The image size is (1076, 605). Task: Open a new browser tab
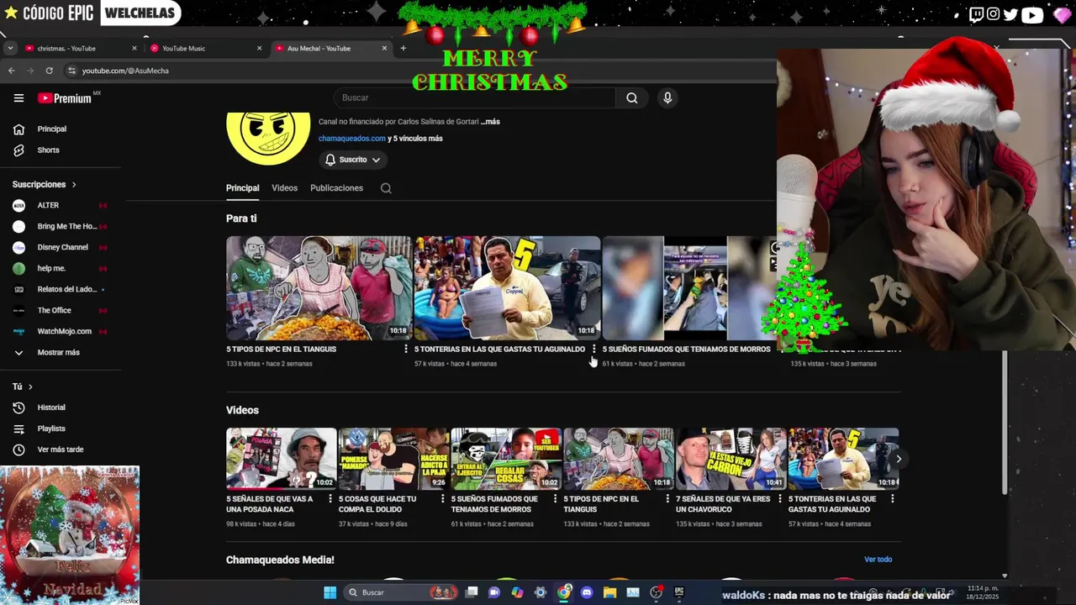pos(403,48)
